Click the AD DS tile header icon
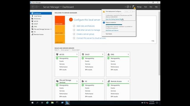 click(x=57, y=54)
